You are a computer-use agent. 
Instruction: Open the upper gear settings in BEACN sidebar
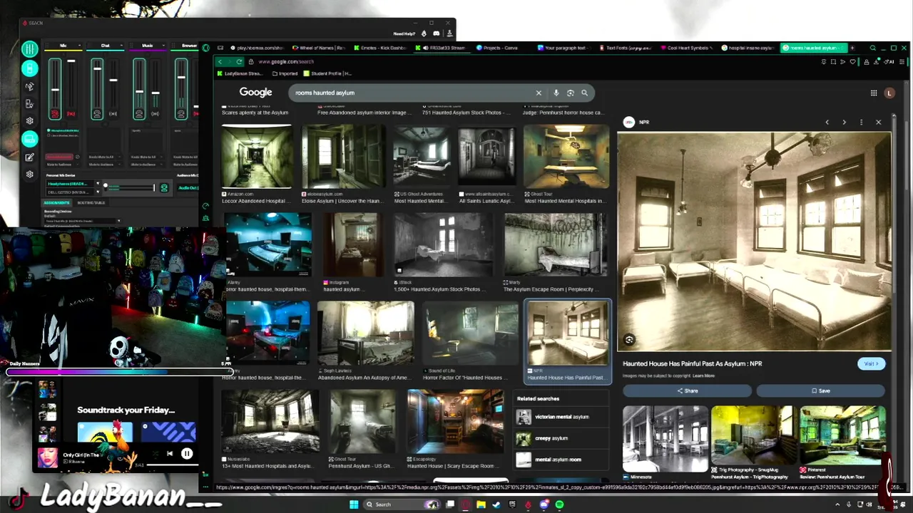[x=29, y=120]
